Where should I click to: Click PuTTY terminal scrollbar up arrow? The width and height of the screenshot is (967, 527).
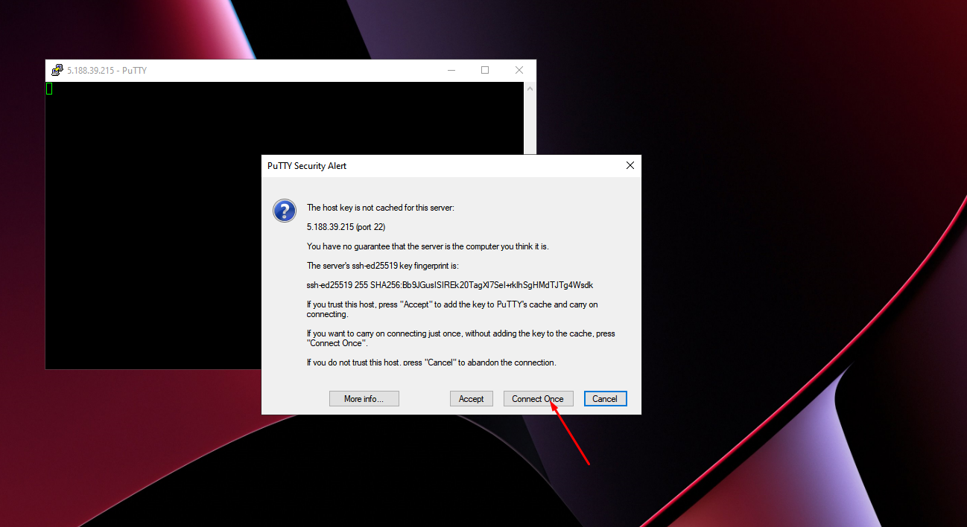point(530,88)
